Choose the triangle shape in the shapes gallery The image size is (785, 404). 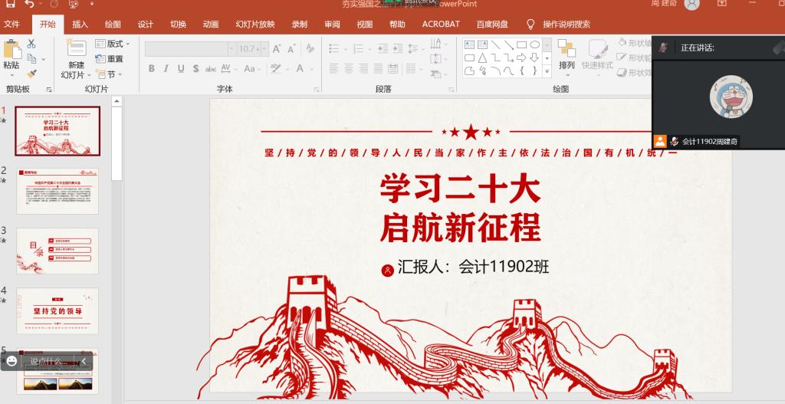click(482, 57)
